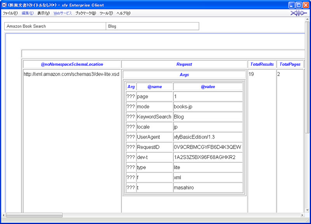Click the xfy logo icon in menu bar
The height and width of the screenshot is (224, 311).
click(298, 13)
